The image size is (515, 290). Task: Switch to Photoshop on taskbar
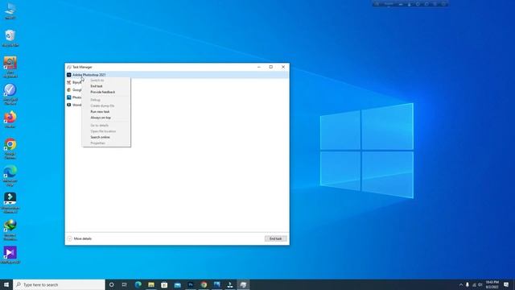191,284
